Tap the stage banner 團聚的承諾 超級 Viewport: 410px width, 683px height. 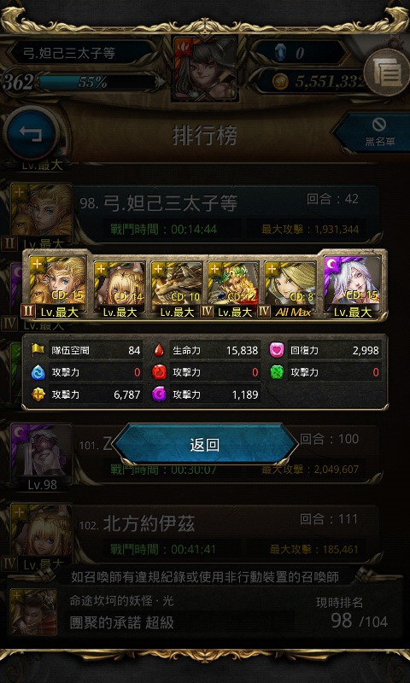point(122,622)
